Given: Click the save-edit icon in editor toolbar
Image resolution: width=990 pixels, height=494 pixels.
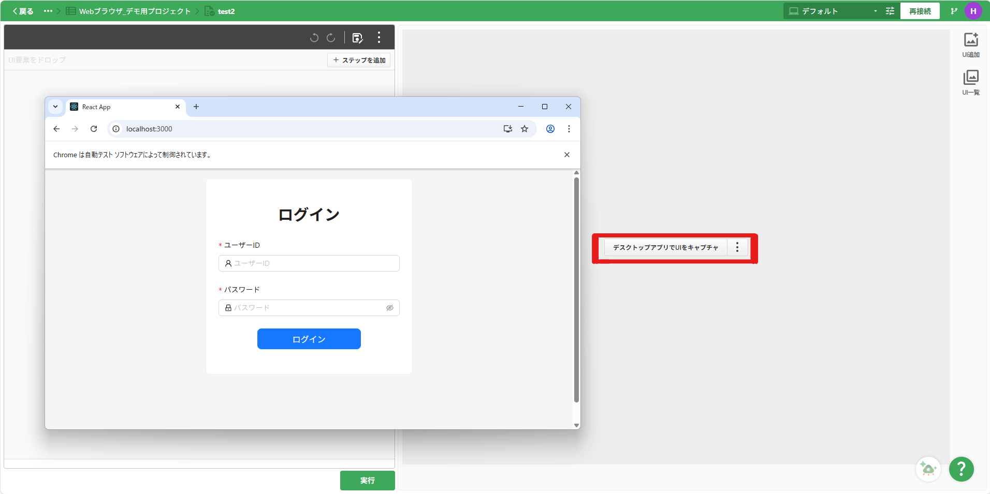Looking at the screenshot, I should click(x=357, y=38).
